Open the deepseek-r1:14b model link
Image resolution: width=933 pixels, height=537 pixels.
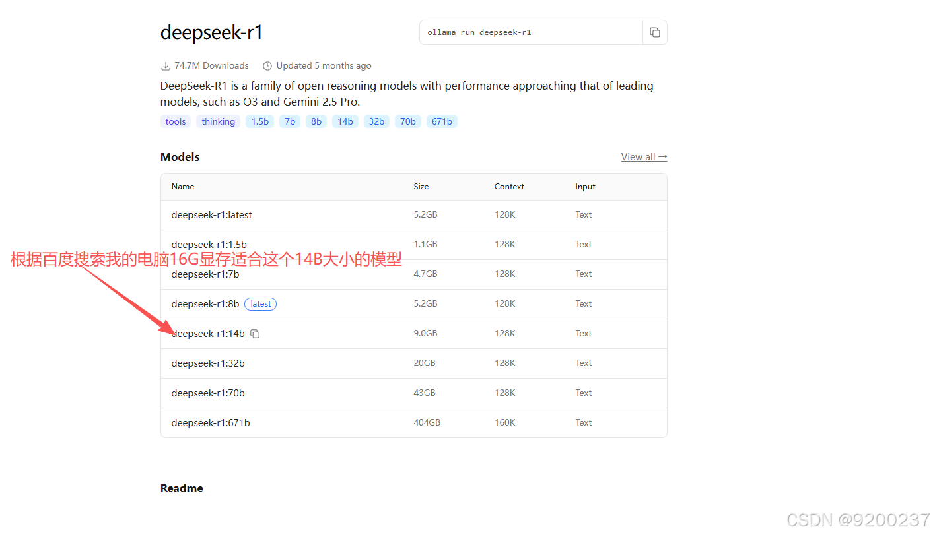pyautogui.click(x=208, y=334)
